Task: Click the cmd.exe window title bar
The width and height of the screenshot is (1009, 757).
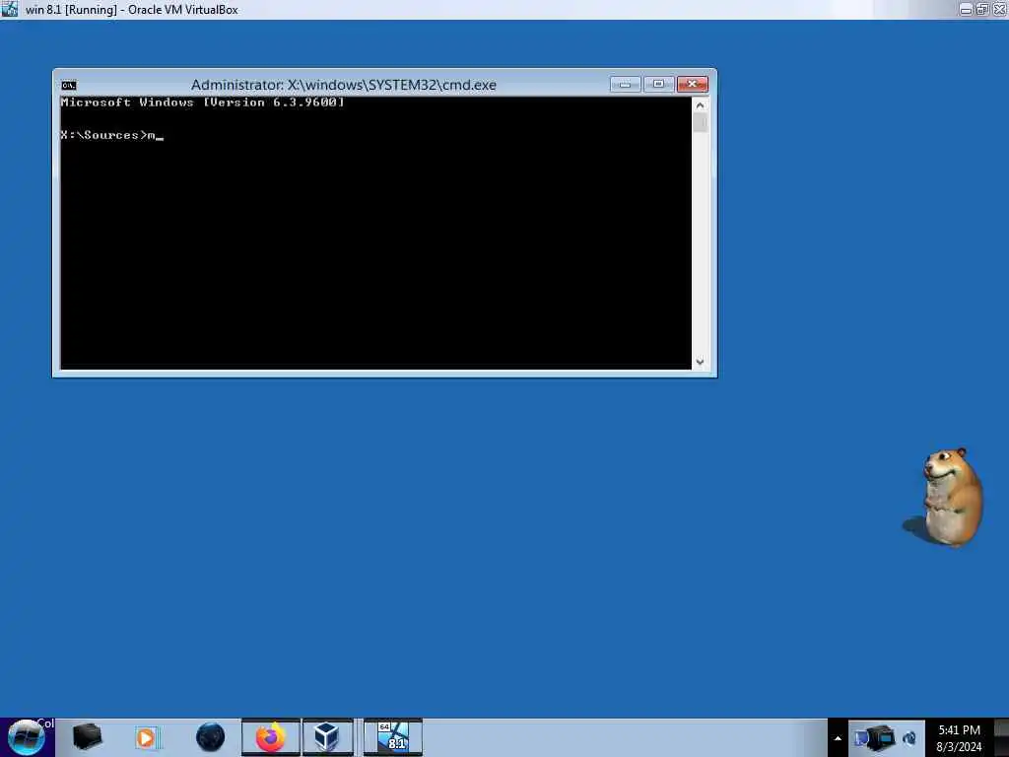Action: [x=344, y=85]
